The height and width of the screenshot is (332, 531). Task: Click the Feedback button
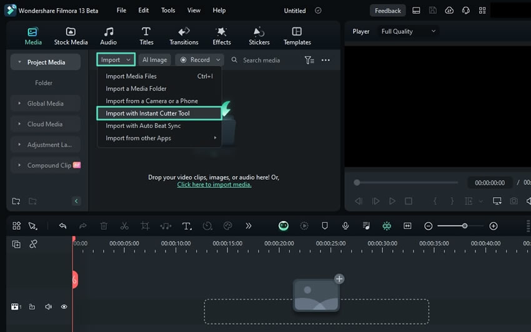[387, 11]
